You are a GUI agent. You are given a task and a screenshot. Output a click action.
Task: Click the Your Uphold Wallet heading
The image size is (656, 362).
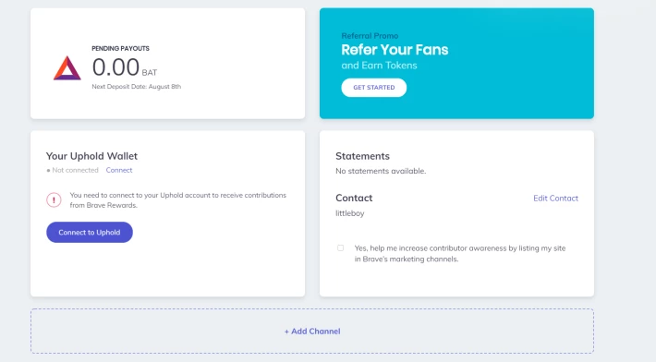(x=91, y=156)
